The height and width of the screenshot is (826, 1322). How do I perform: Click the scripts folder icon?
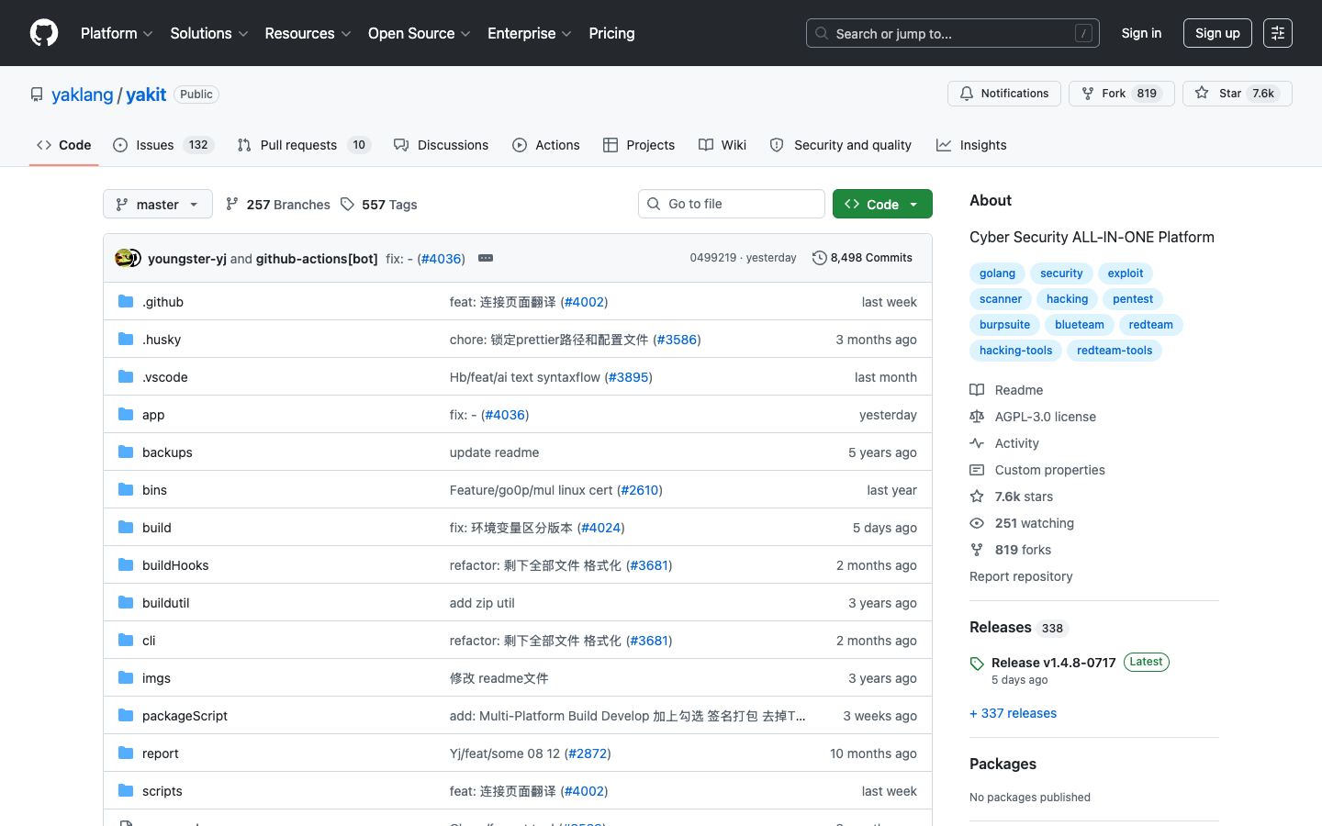(x=126, y=791)
